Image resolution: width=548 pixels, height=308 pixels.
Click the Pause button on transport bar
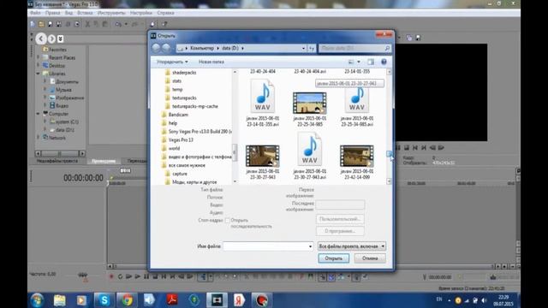146,276
